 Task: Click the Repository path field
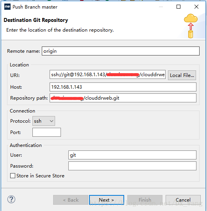123,98
